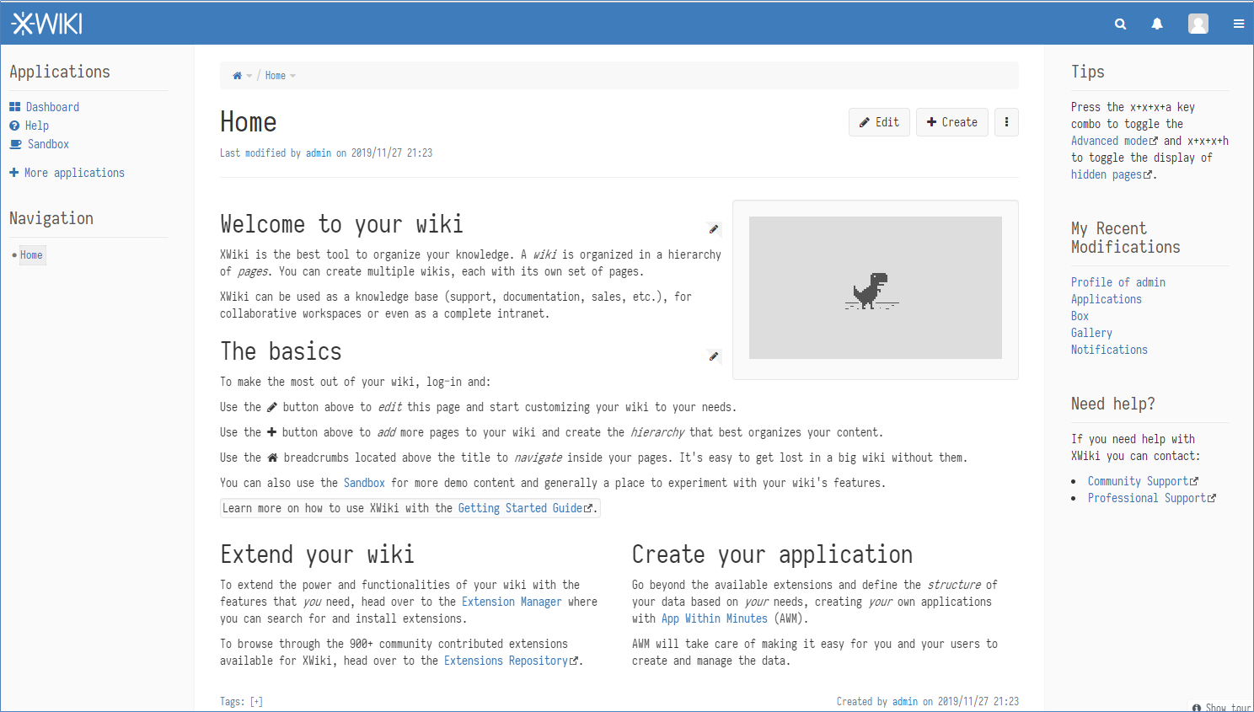Follow the Sandbox link in The basics
The image size is (1254, 712).
tap(364, 483)
